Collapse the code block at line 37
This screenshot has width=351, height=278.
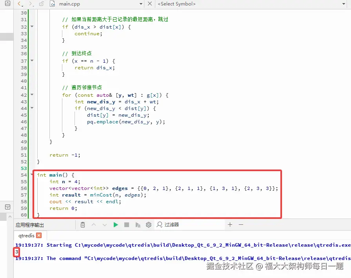(32, 61)
